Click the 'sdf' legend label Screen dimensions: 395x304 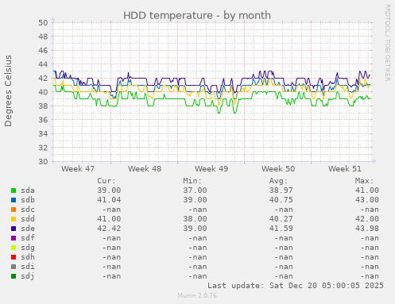pyautogui.click(x=28, y=238)
